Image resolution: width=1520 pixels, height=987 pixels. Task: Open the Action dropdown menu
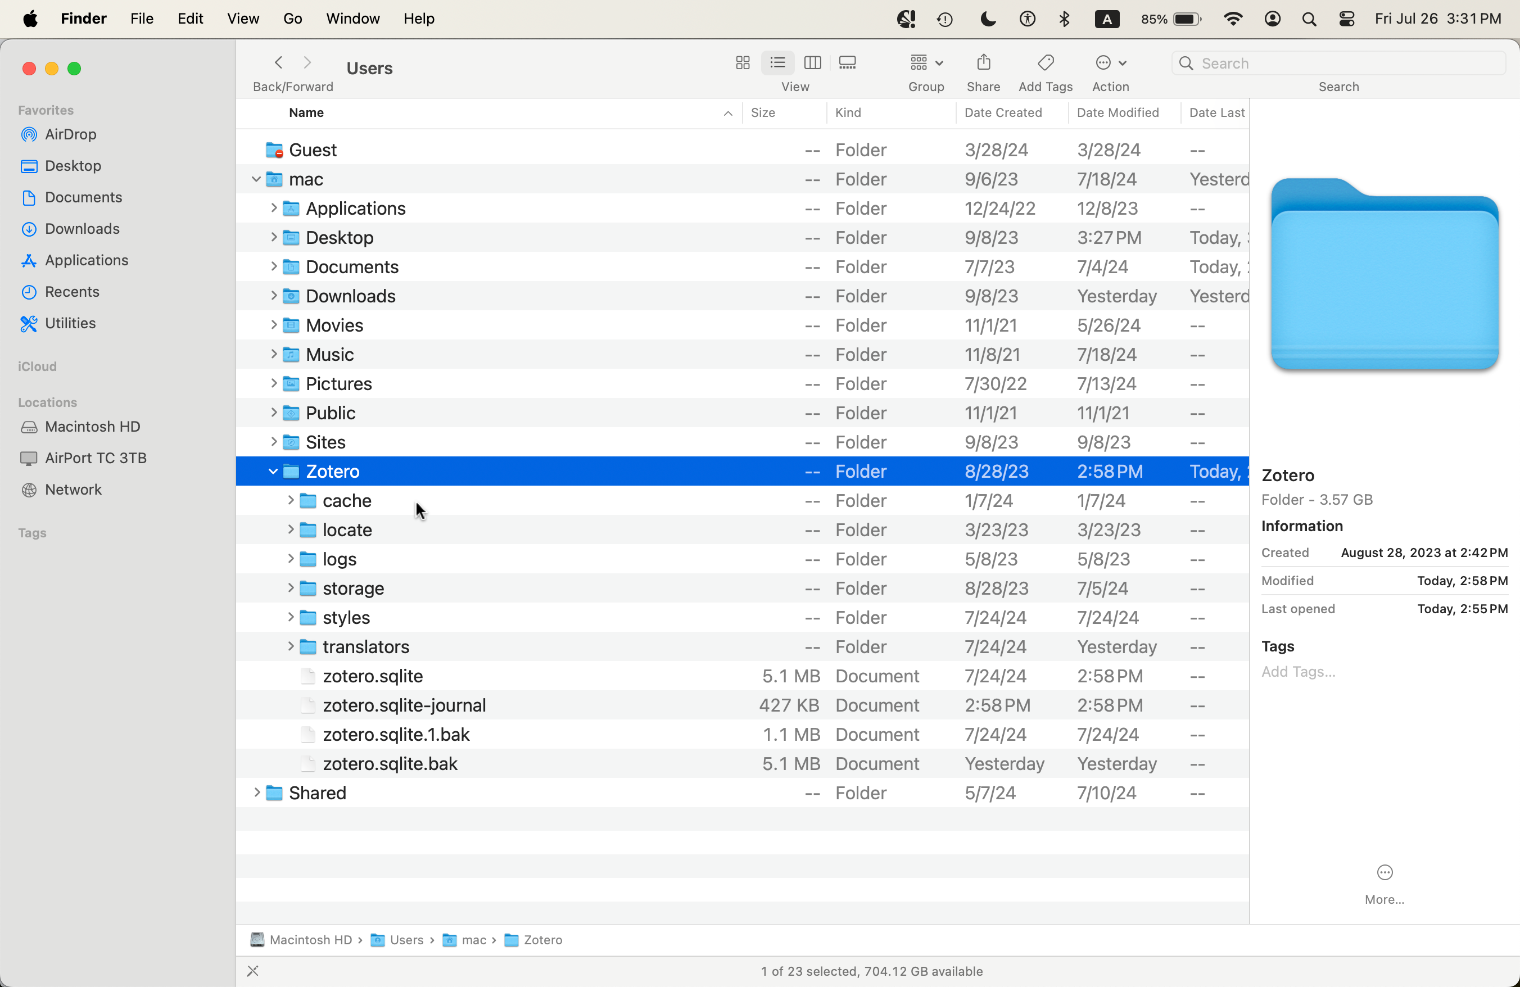[x=1110, y=62]
